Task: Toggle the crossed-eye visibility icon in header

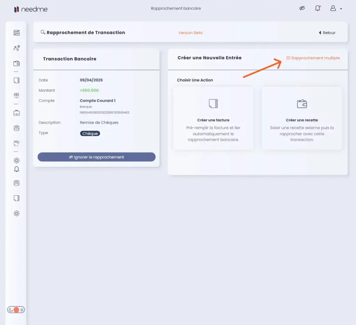Action: (302, 8)
